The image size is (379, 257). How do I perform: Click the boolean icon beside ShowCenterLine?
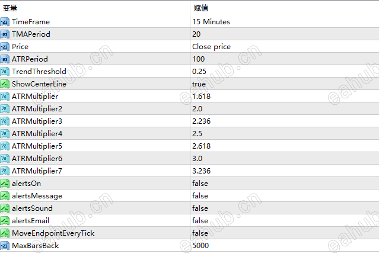click(5, 83)
